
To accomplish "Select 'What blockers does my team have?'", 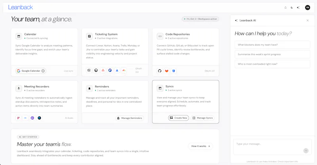I will point(272,45).
